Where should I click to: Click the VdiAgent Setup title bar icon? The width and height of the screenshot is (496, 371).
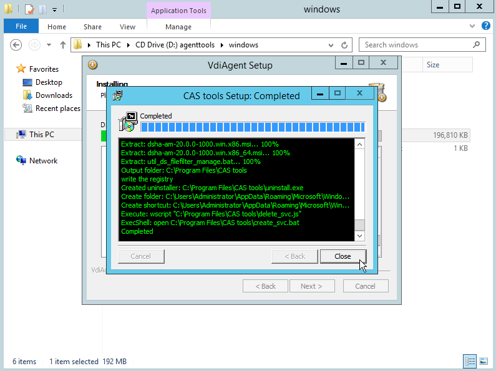point(92,65)
